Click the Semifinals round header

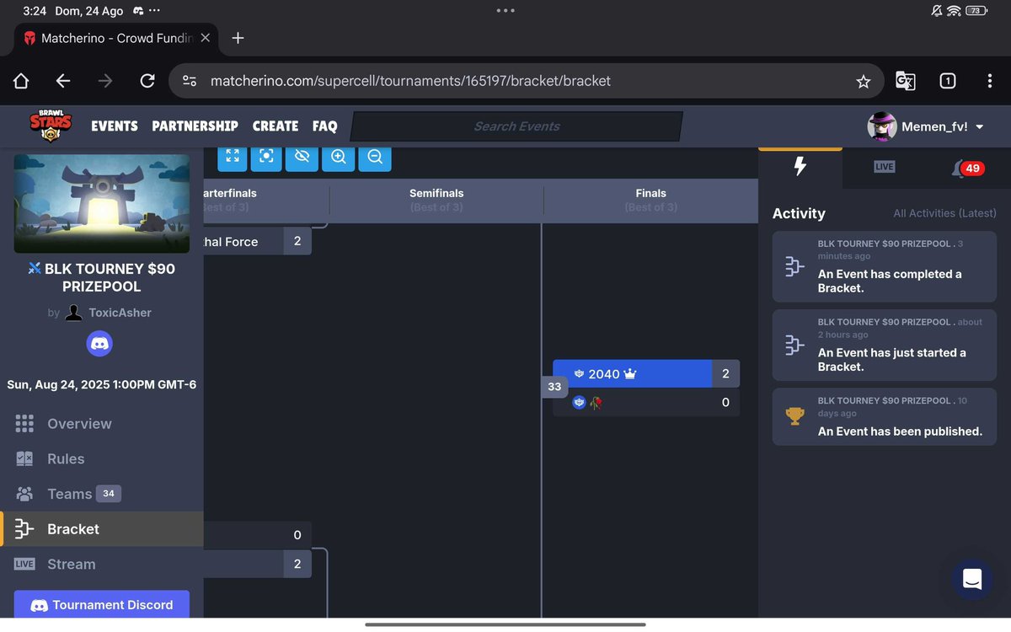click(x=436, y=200)
